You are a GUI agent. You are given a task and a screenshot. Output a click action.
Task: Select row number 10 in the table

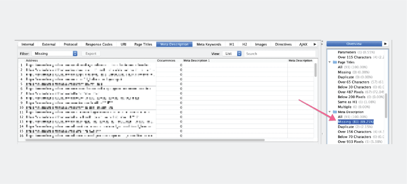[x=21, y=107]
